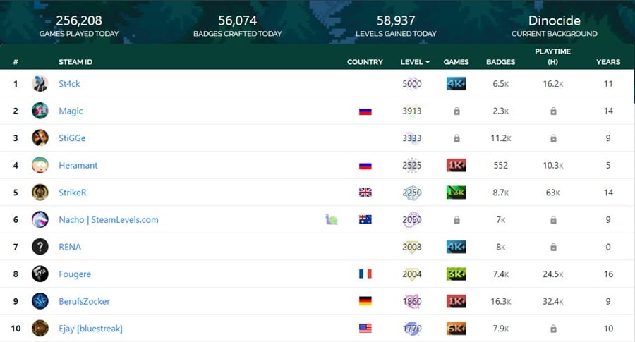Click the French flag in Fougere's row
Viewport: 635px width, 342px height.
365,274
